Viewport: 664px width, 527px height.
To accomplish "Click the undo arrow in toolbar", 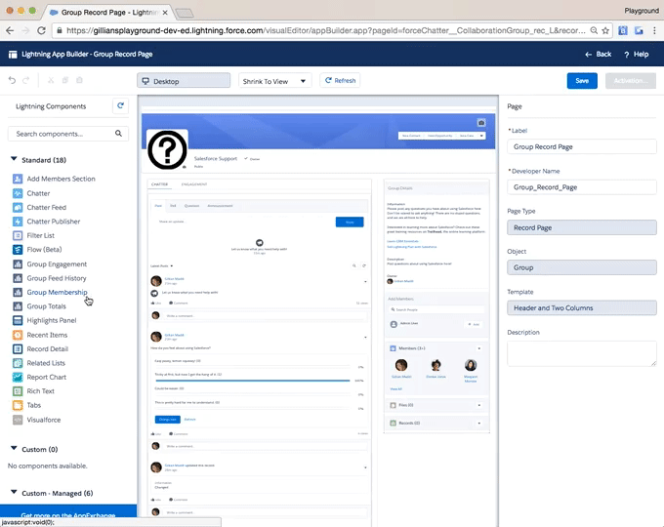I will 12,80.
